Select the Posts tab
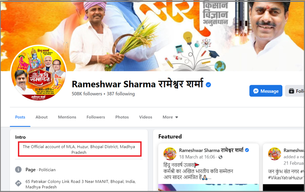This screenshot has width=305, height=192. point(20,117)
